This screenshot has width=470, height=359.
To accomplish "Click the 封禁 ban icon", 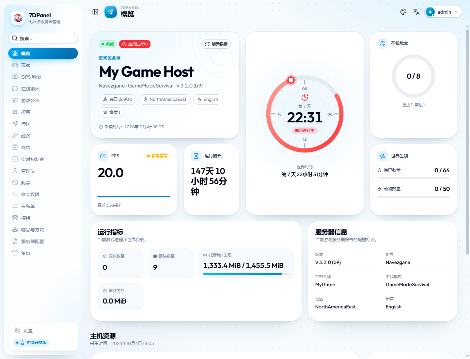I will pyautogui.click(x=15, y=182).
